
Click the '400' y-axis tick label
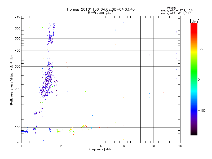coord(17,51)
